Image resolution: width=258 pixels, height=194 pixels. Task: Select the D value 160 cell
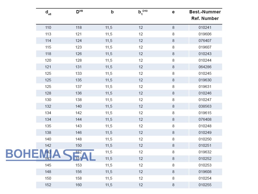pyautogui.click(x=79, y=185)
